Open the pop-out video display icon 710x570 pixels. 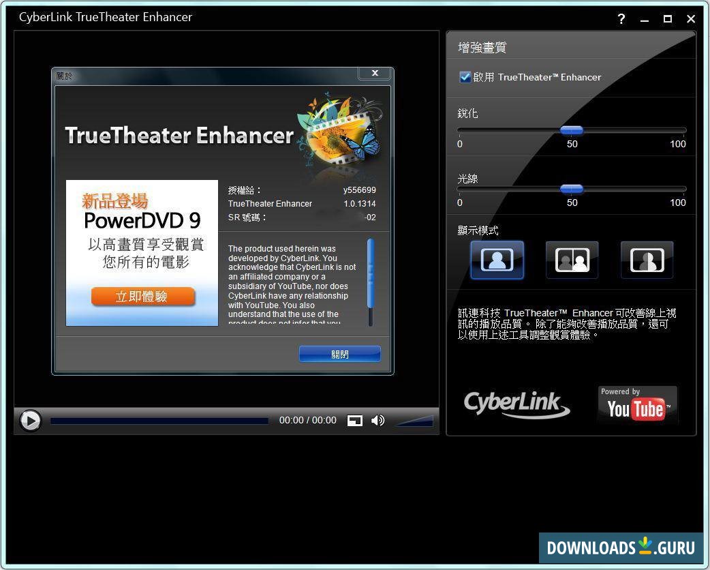pos(354,421)
